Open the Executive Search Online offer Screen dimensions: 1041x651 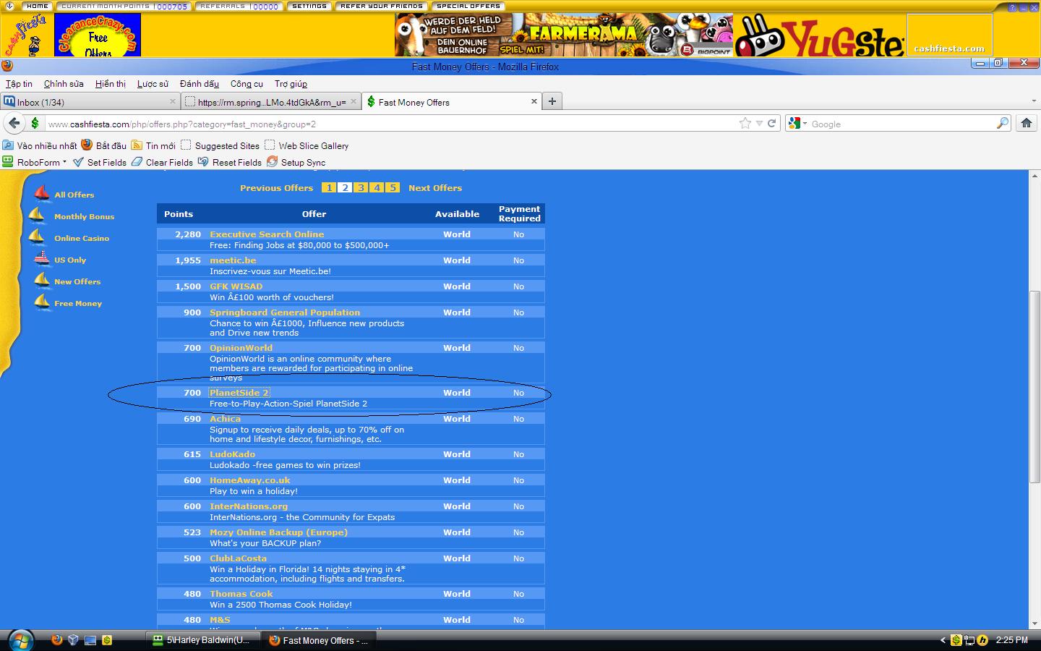click(267, 234)
